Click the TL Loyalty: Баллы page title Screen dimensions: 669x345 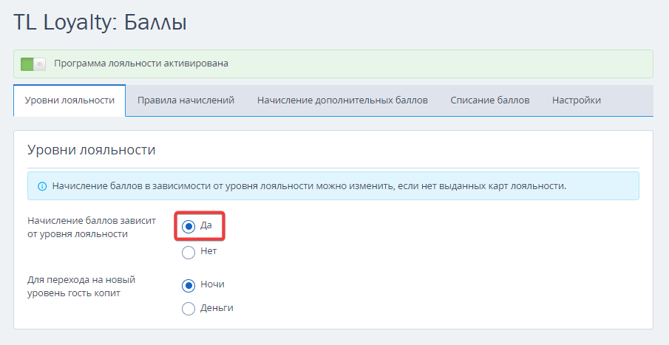pyautogui.click(x=100, y=23)
